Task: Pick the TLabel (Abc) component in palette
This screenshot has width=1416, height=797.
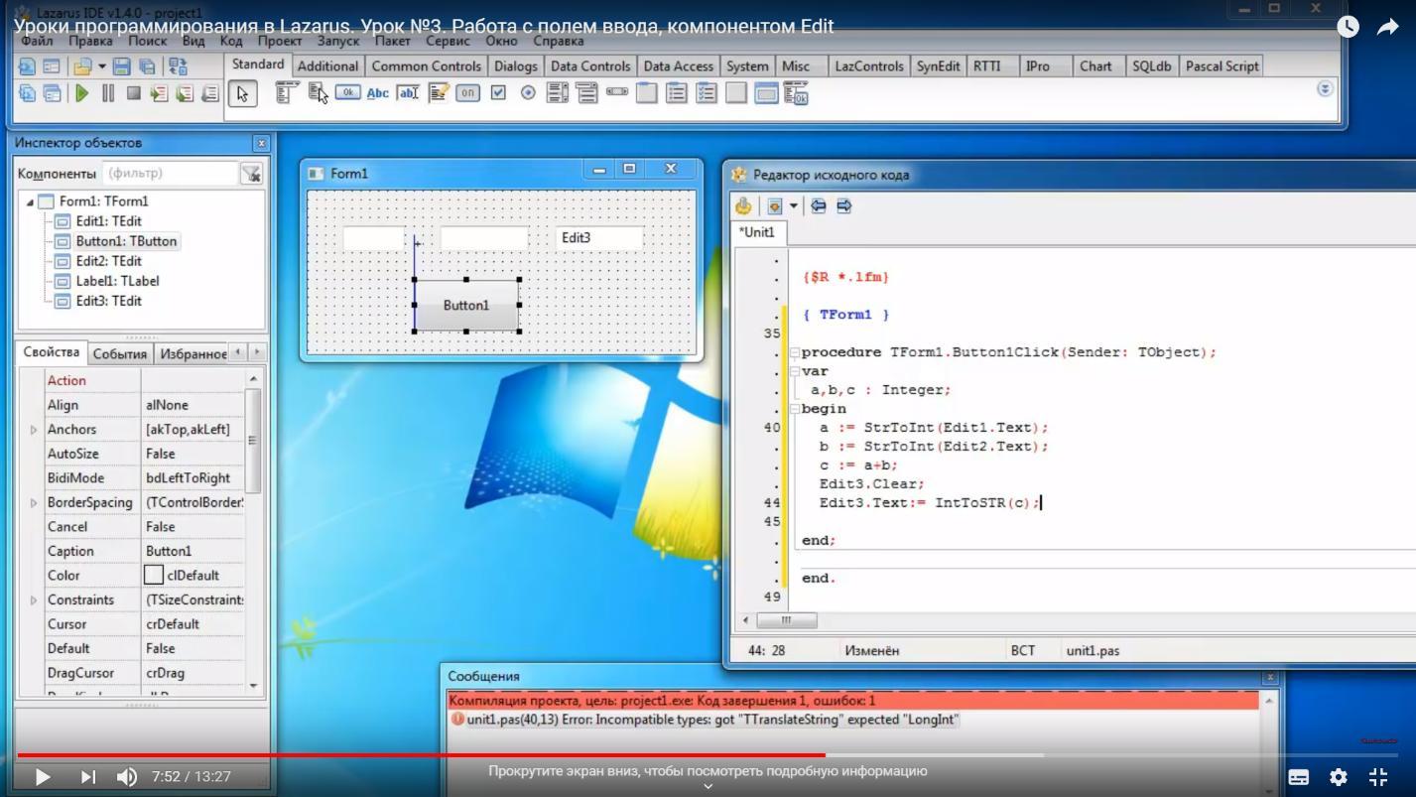Action: pyautogui.click(x=377, y=93)
